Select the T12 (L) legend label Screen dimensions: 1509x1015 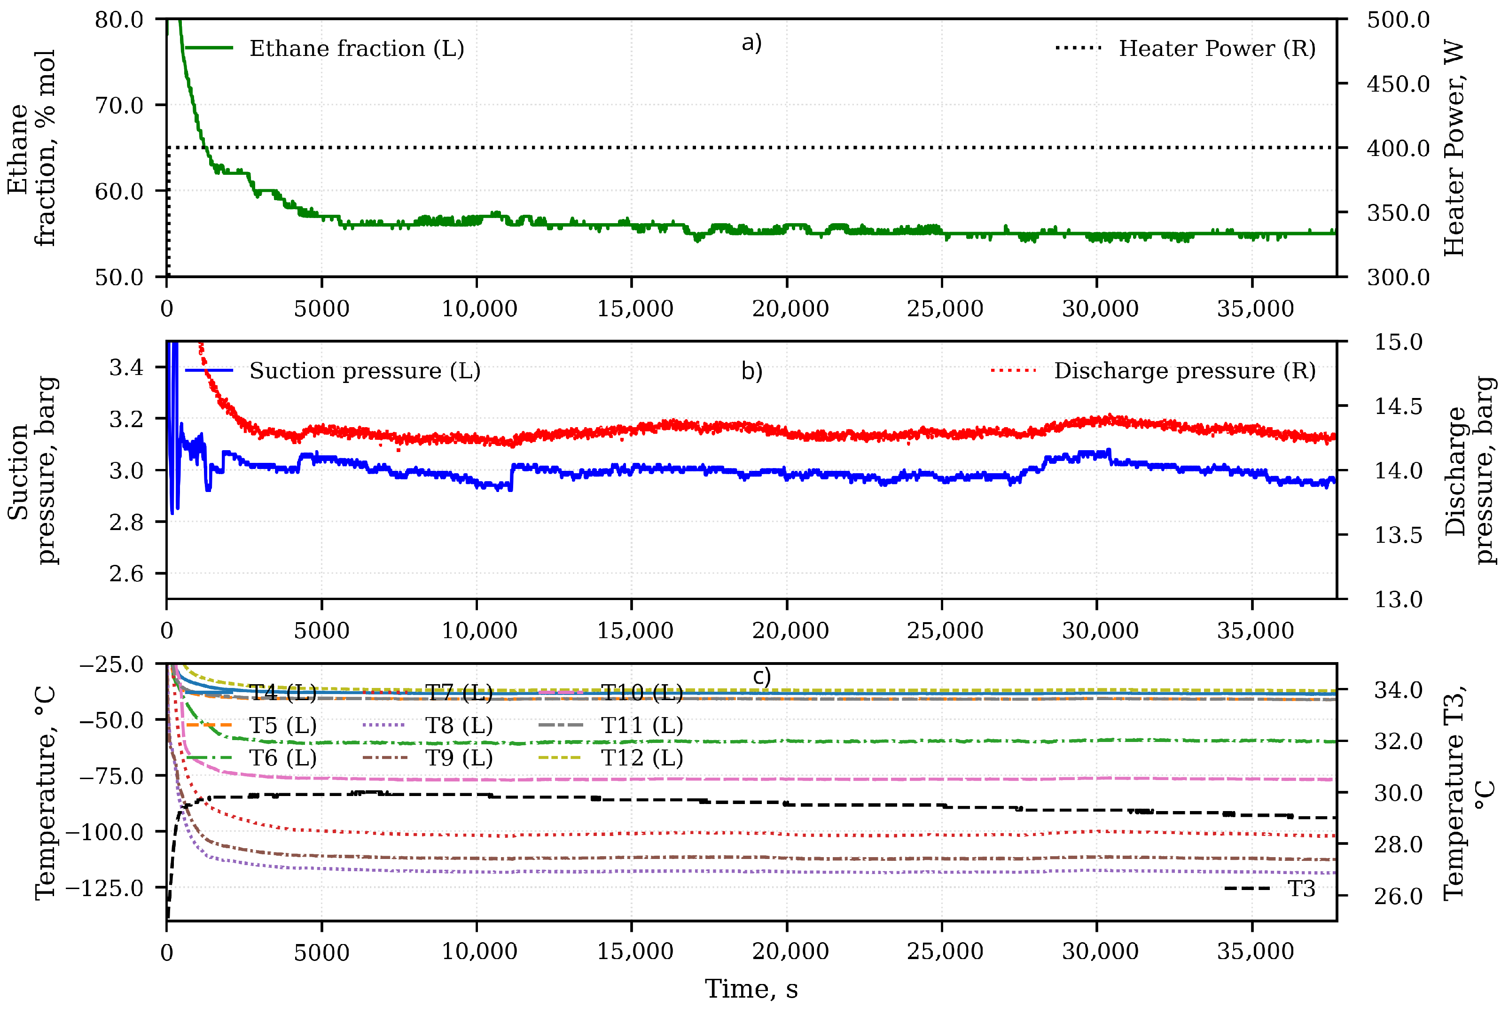tap(641, 758)
